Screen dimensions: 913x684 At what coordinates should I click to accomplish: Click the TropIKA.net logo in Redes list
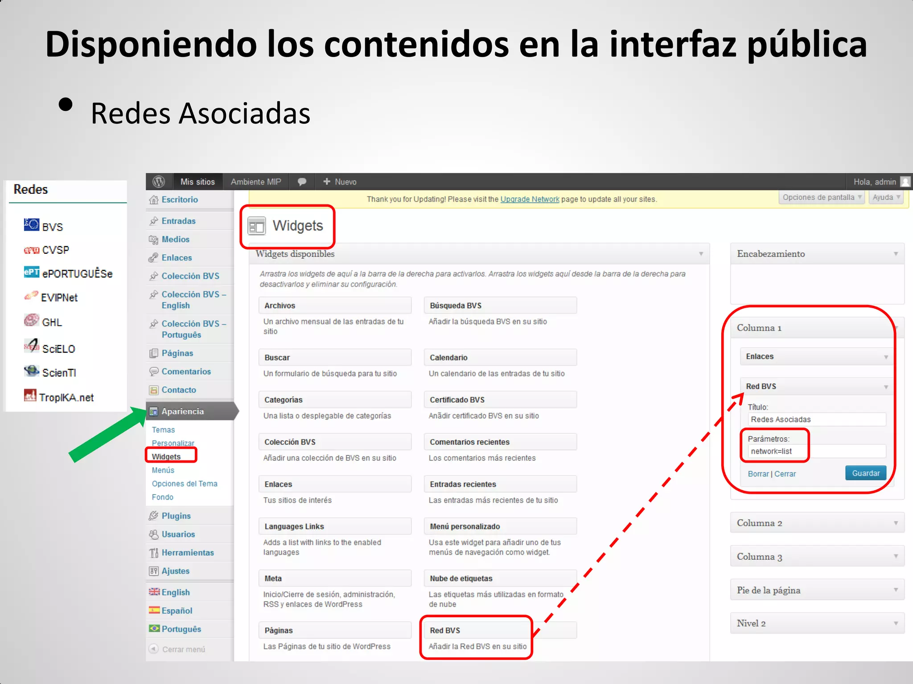point(30,395)
